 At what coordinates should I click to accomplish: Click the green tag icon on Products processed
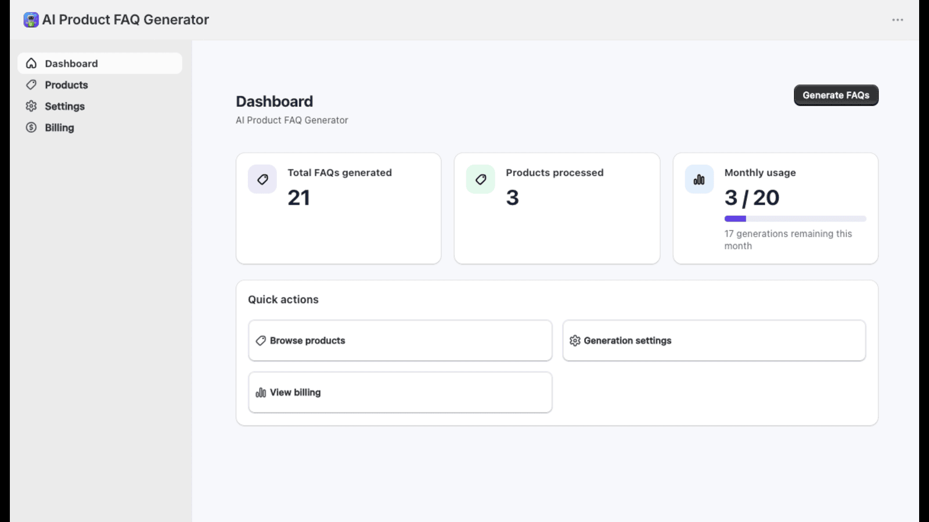tap(481, 179)
